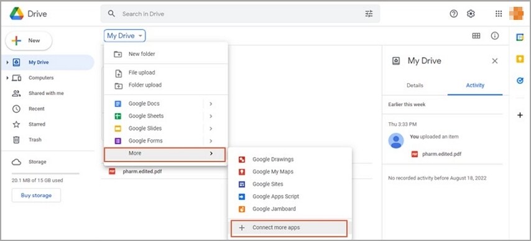Click the Search in Drive field
This screenshot has height=241, width=531.
point(241,14)
